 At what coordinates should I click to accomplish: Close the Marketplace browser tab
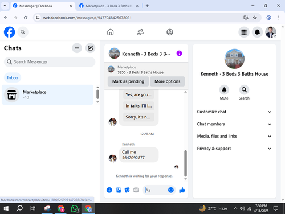pos(137,6)
